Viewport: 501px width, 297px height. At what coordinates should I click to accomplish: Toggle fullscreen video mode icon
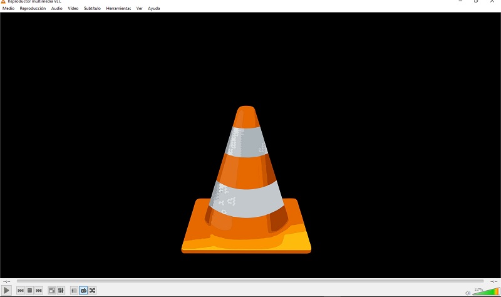tap(51, 290)
